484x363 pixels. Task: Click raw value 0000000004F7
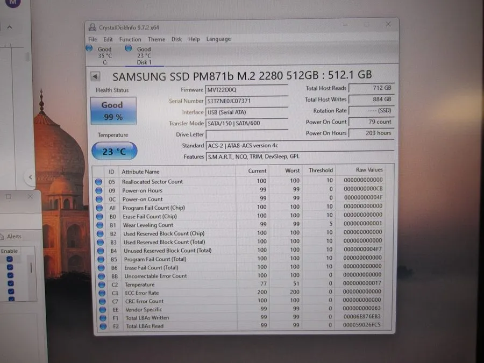click(362, 249)
